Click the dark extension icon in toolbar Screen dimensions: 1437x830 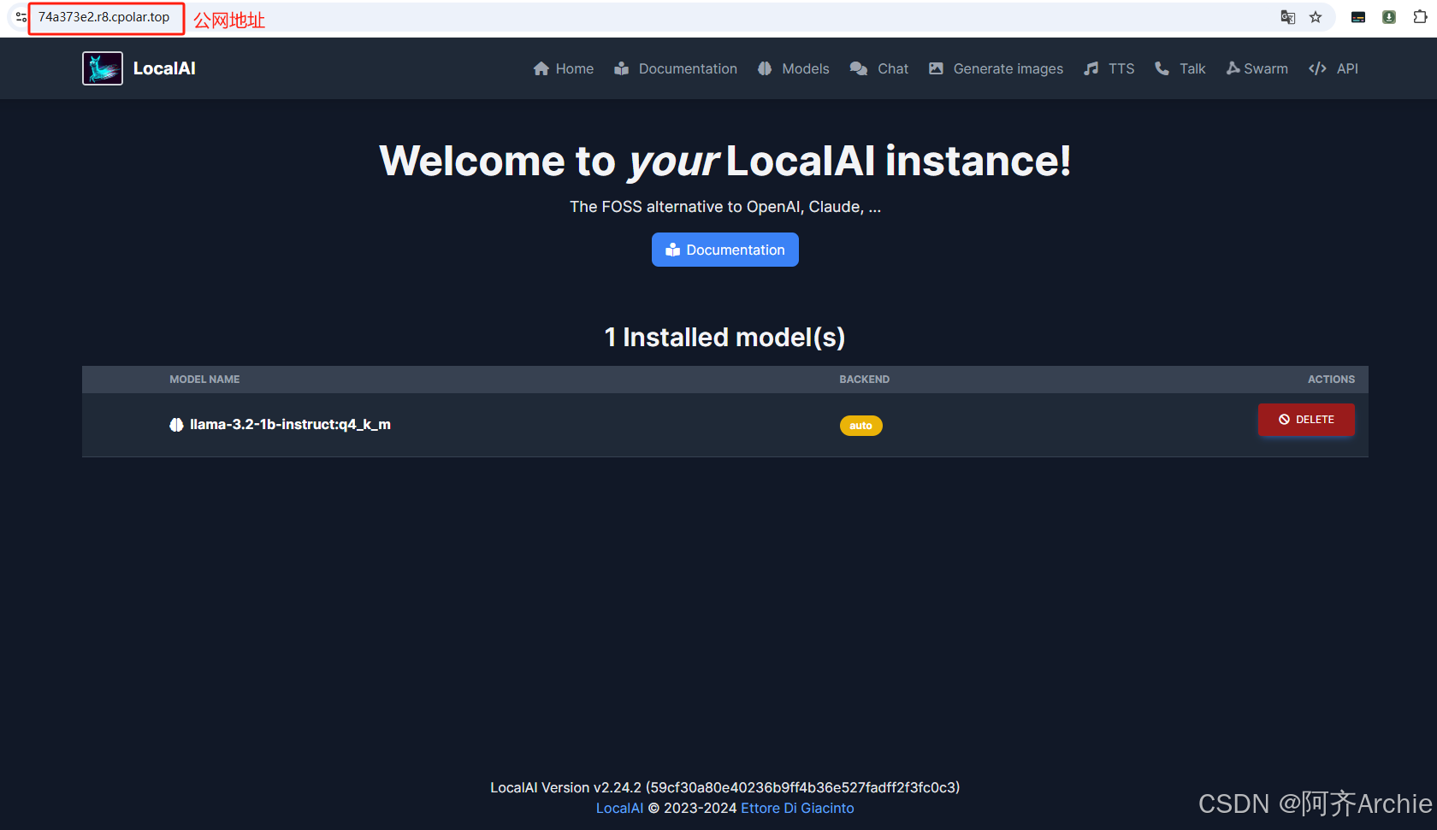pyautogui.click(x=1358, y=17)
